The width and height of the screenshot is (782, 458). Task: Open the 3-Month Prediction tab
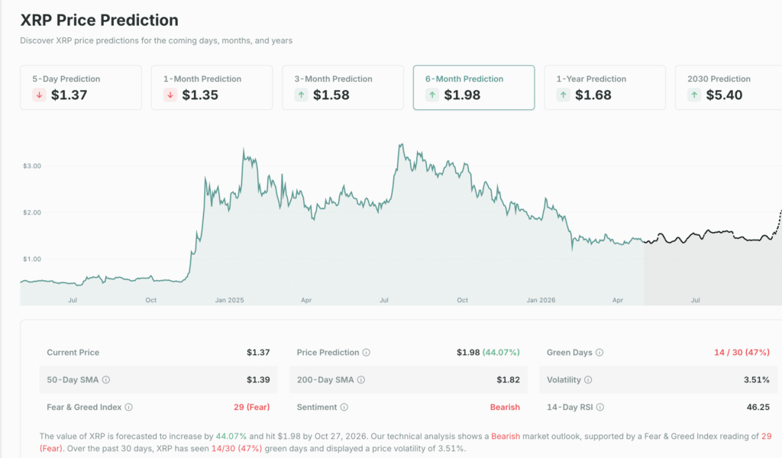pyautogui.click(x=343, y=87)
